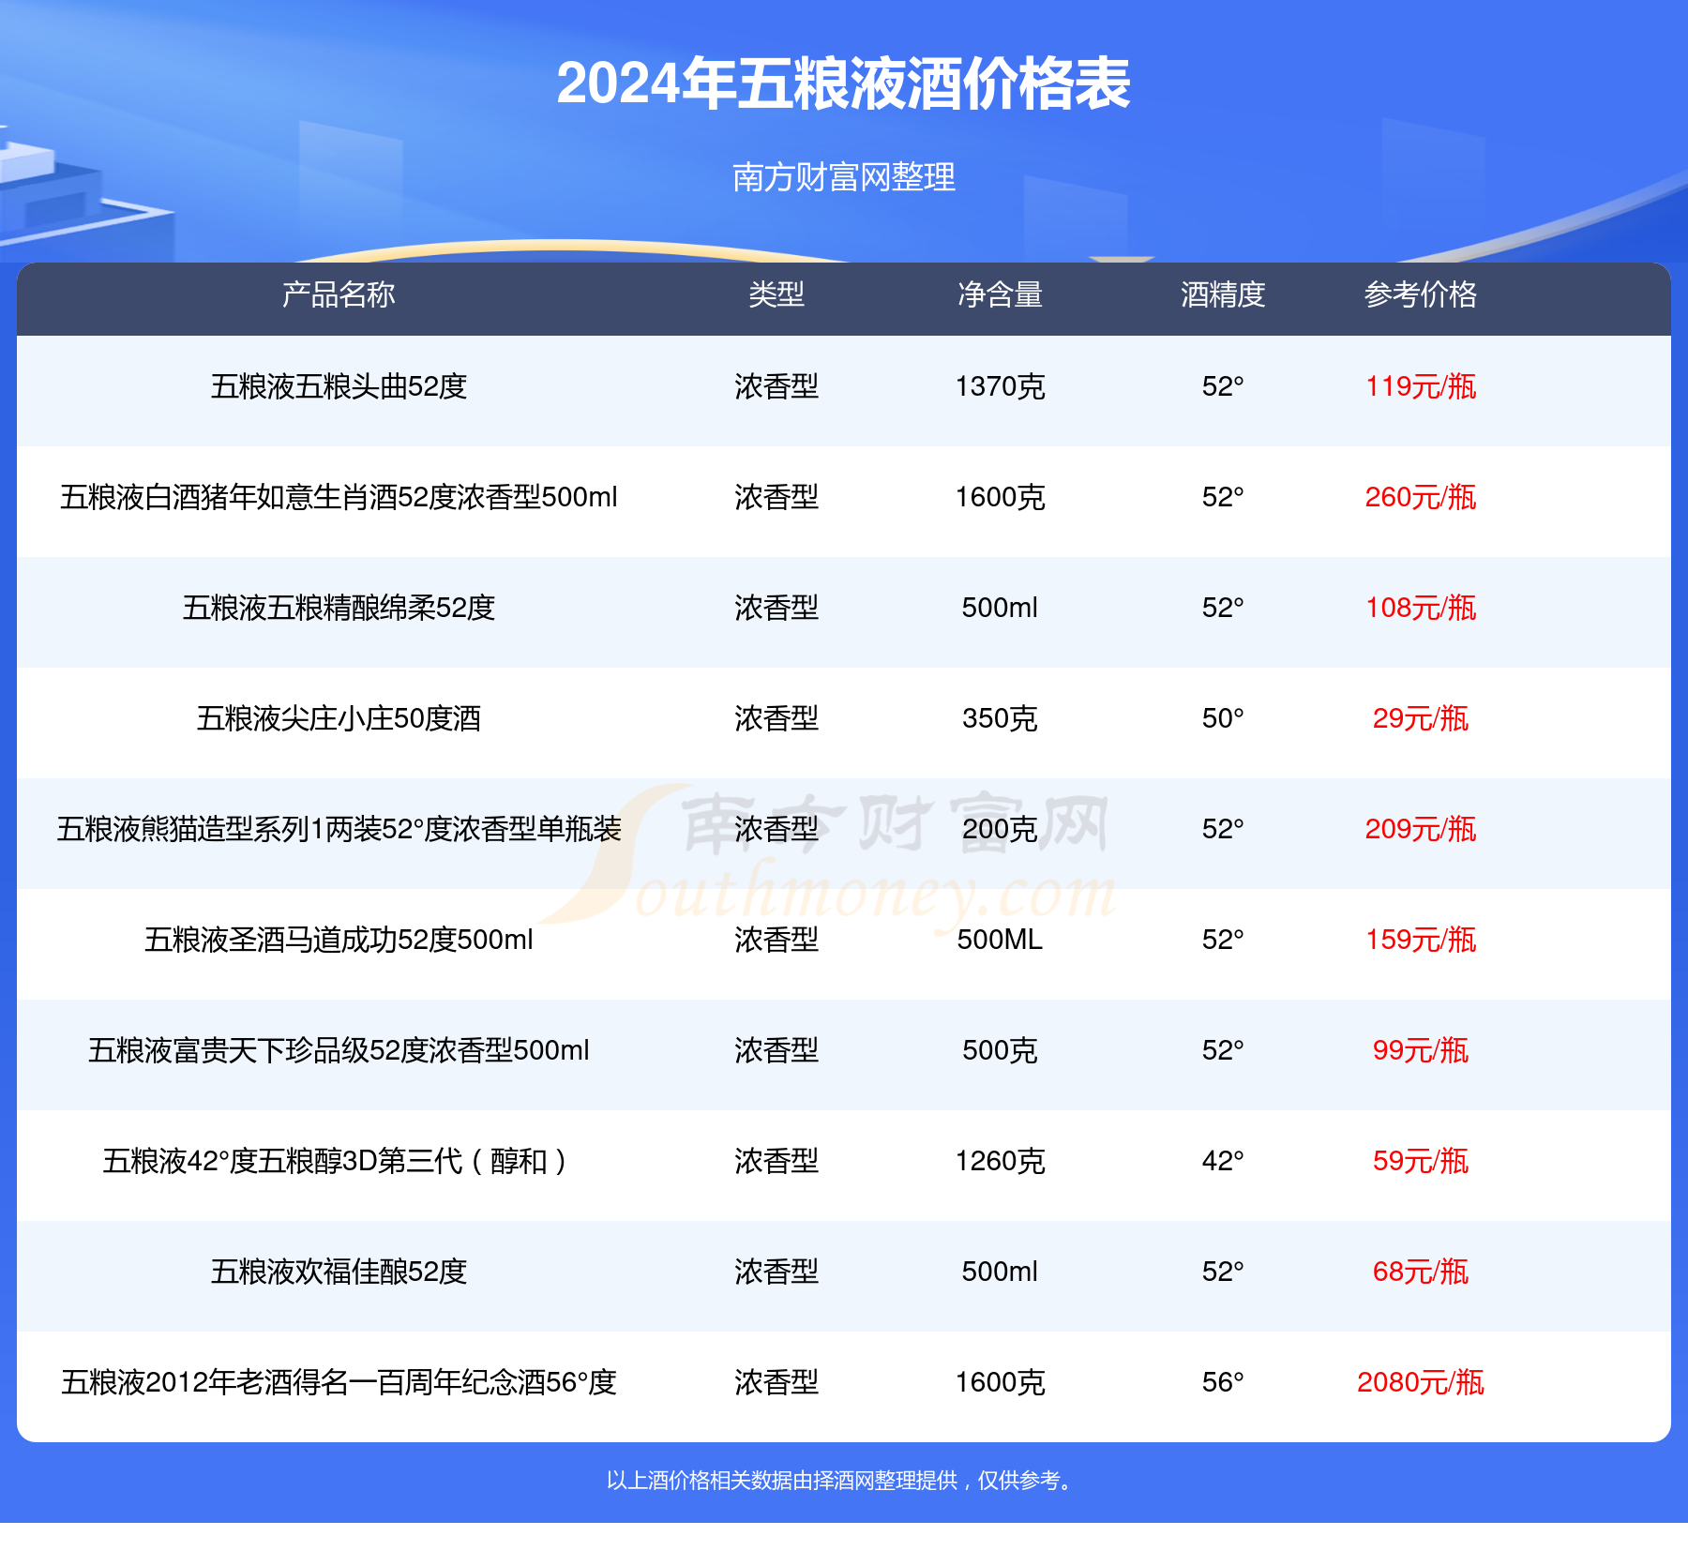
Task: Click net content 500ML
Action: [x=1000, y=940]
